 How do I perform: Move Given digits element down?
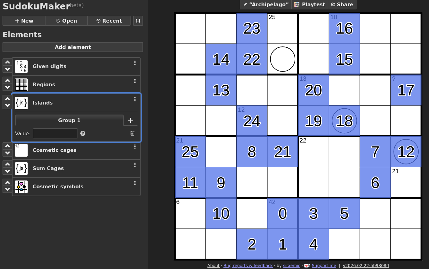pos(8,69)
